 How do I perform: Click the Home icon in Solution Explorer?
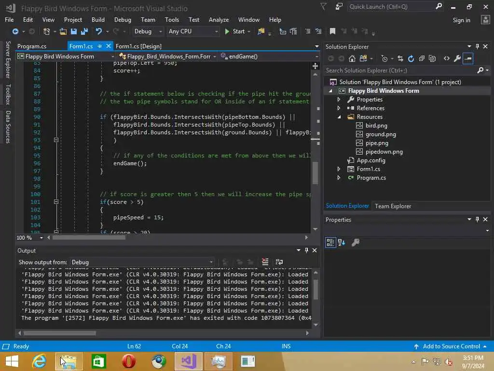[352, 58]
